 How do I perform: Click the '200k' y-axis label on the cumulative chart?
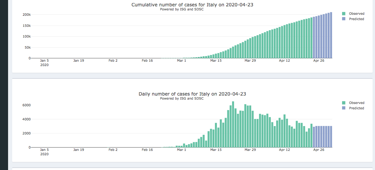[x=27, y=15]
